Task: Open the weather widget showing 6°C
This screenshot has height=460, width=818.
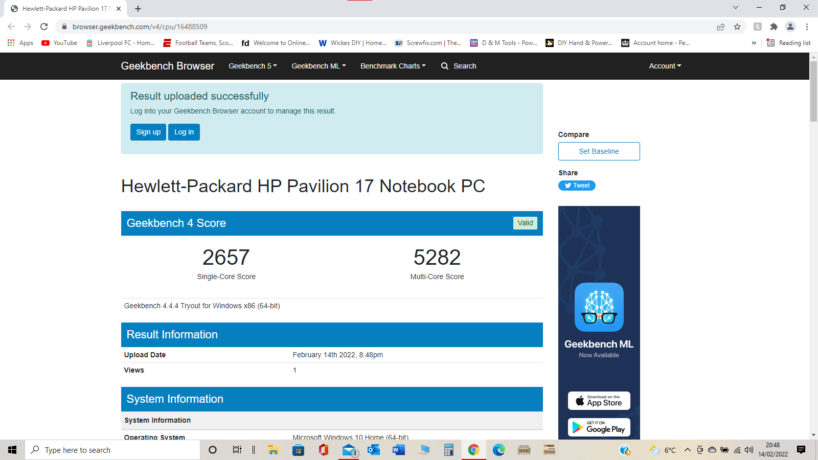Action: coord(662,450)
